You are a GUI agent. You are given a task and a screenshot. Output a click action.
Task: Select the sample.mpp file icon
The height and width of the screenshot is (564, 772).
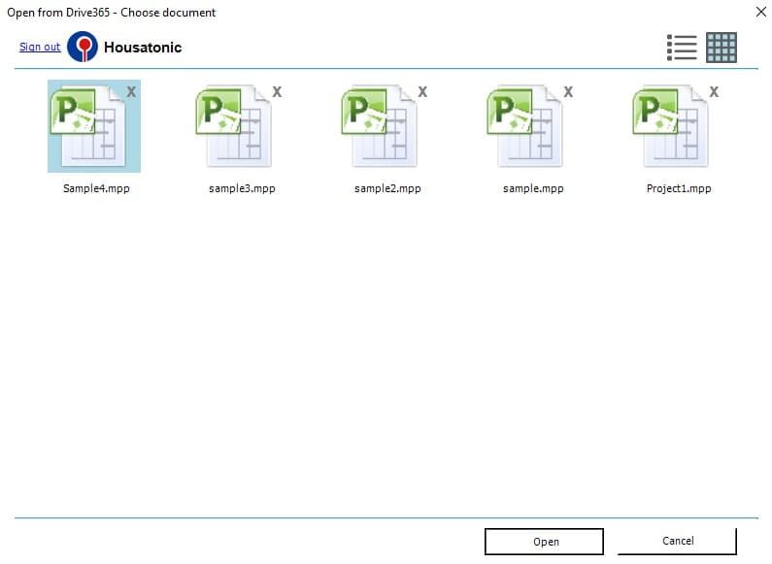pos(526,126)
